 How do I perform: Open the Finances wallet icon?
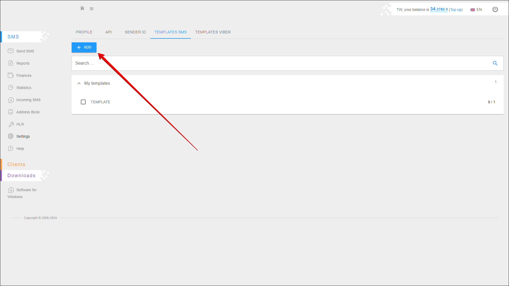[x=11, y=75]
